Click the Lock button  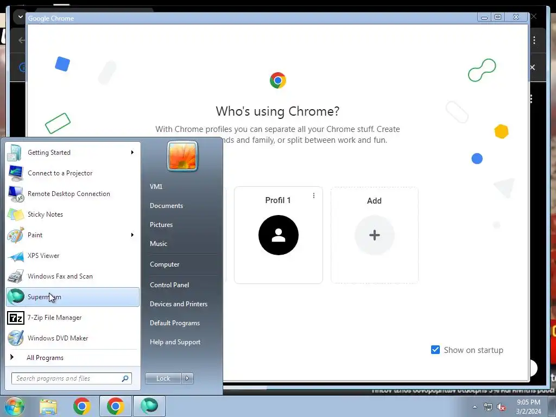(x=163, y=378)
